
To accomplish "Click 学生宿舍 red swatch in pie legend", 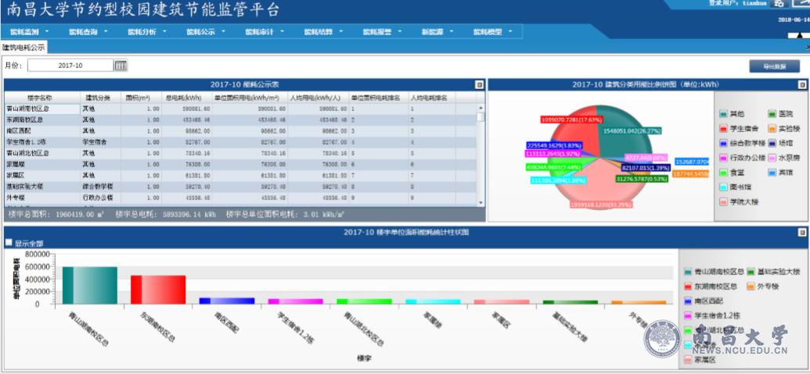I will [724, 129].
